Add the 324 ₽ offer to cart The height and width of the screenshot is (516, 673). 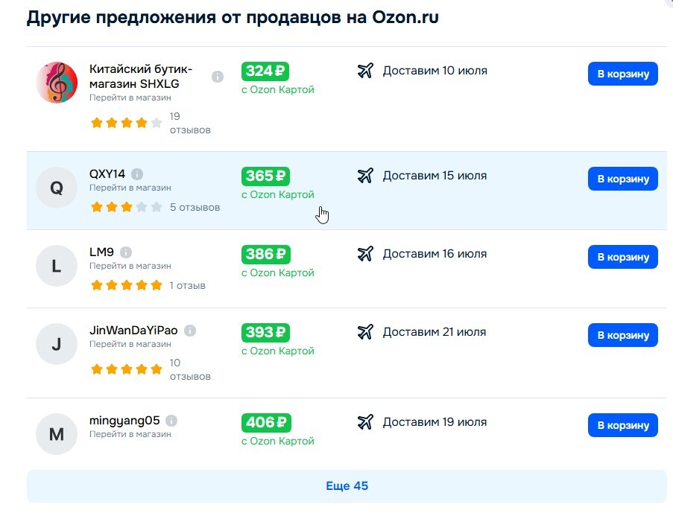click(x=622, y=74)
